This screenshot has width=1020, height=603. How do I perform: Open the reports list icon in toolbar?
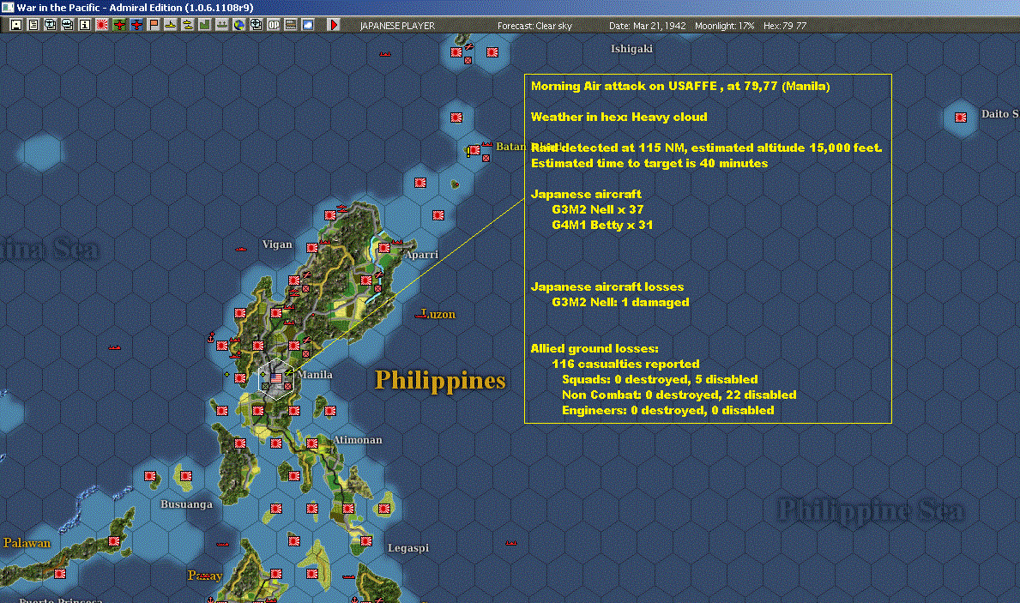(x=33, y=25)
